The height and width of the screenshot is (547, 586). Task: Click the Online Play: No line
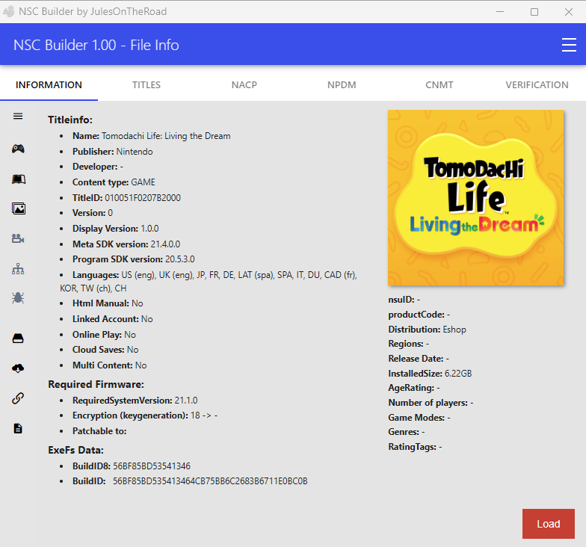click(104, 335)
